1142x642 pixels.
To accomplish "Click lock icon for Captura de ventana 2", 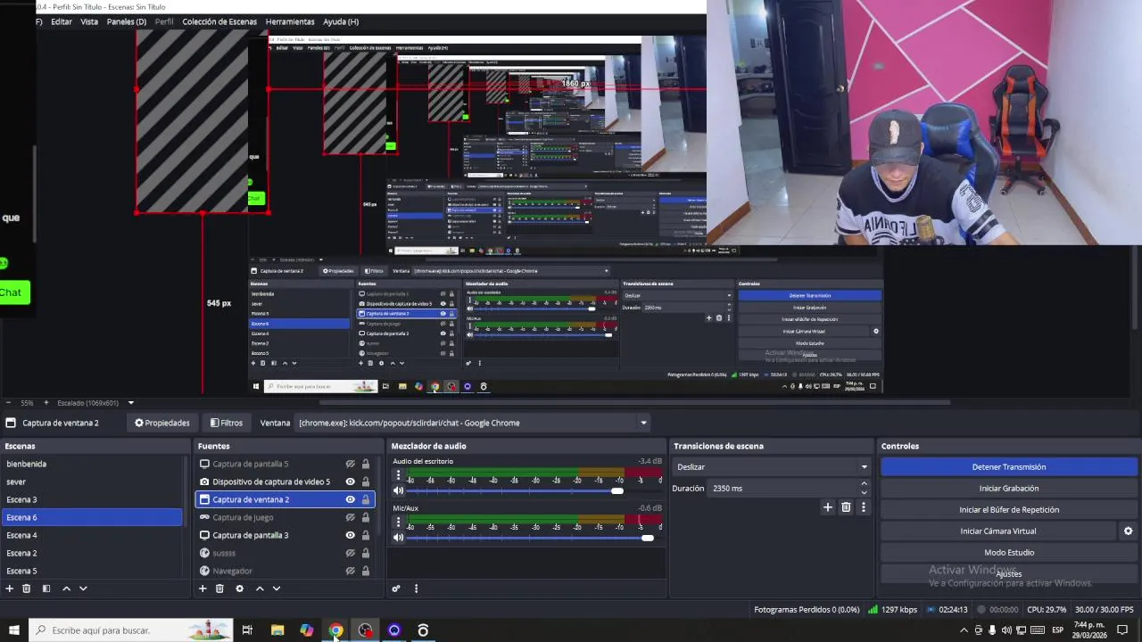I will pyautogui.click(x=366, y=499).
